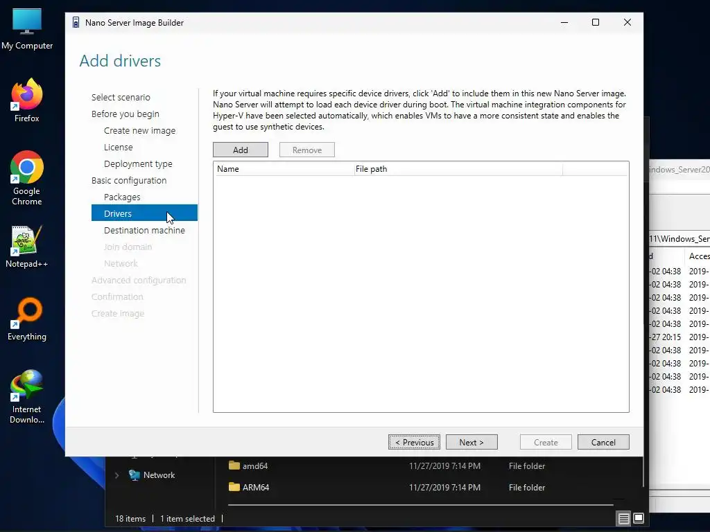Open the Destination machine step
710x532 pixels.
point(144,230)
